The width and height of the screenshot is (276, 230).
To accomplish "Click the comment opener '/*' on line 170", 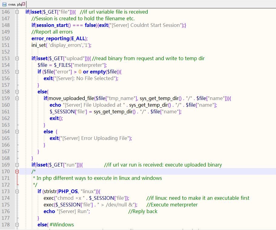I will [34, 171].
